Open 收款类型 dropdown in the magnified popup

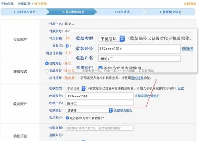tap(111, 39)
